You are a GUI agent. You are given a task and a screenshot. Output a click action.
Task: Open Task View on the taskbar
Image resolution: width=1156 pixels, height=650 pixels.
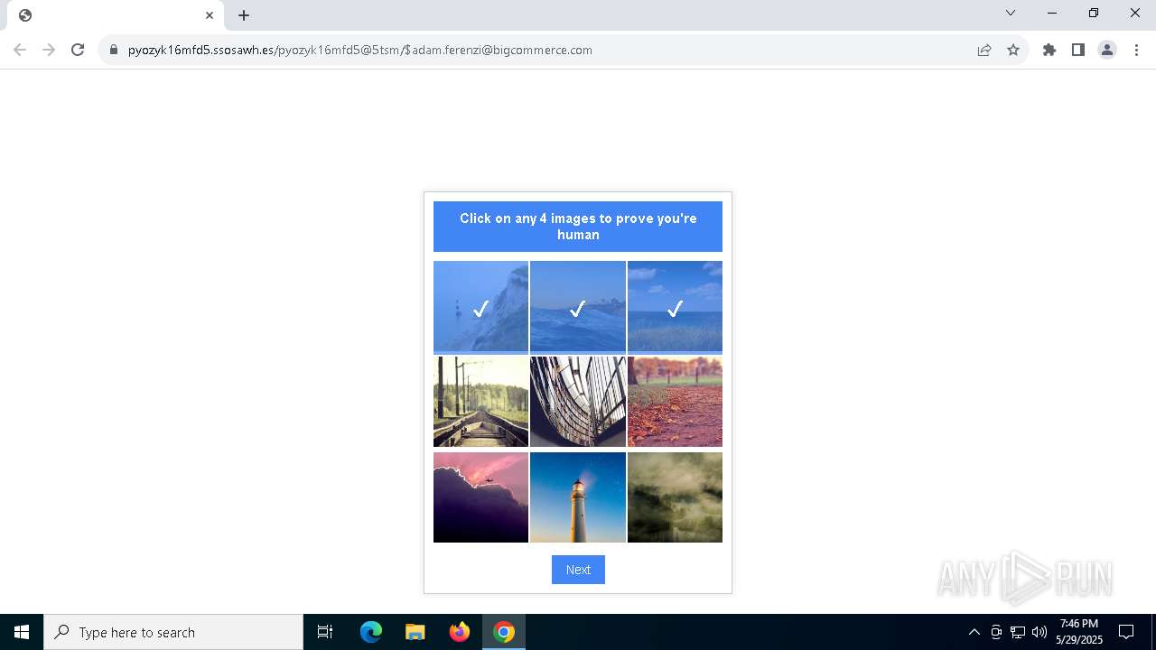[325, 632]
